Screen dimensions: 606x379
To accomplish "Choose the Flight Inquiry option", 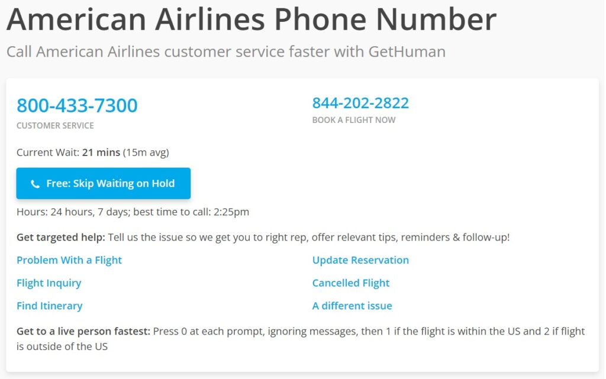I will [x=49, y=283].
